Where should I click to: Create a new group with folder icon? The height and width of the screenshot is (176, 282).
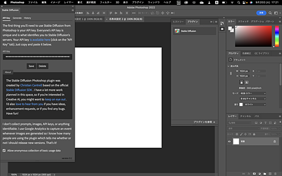(265, 174)
